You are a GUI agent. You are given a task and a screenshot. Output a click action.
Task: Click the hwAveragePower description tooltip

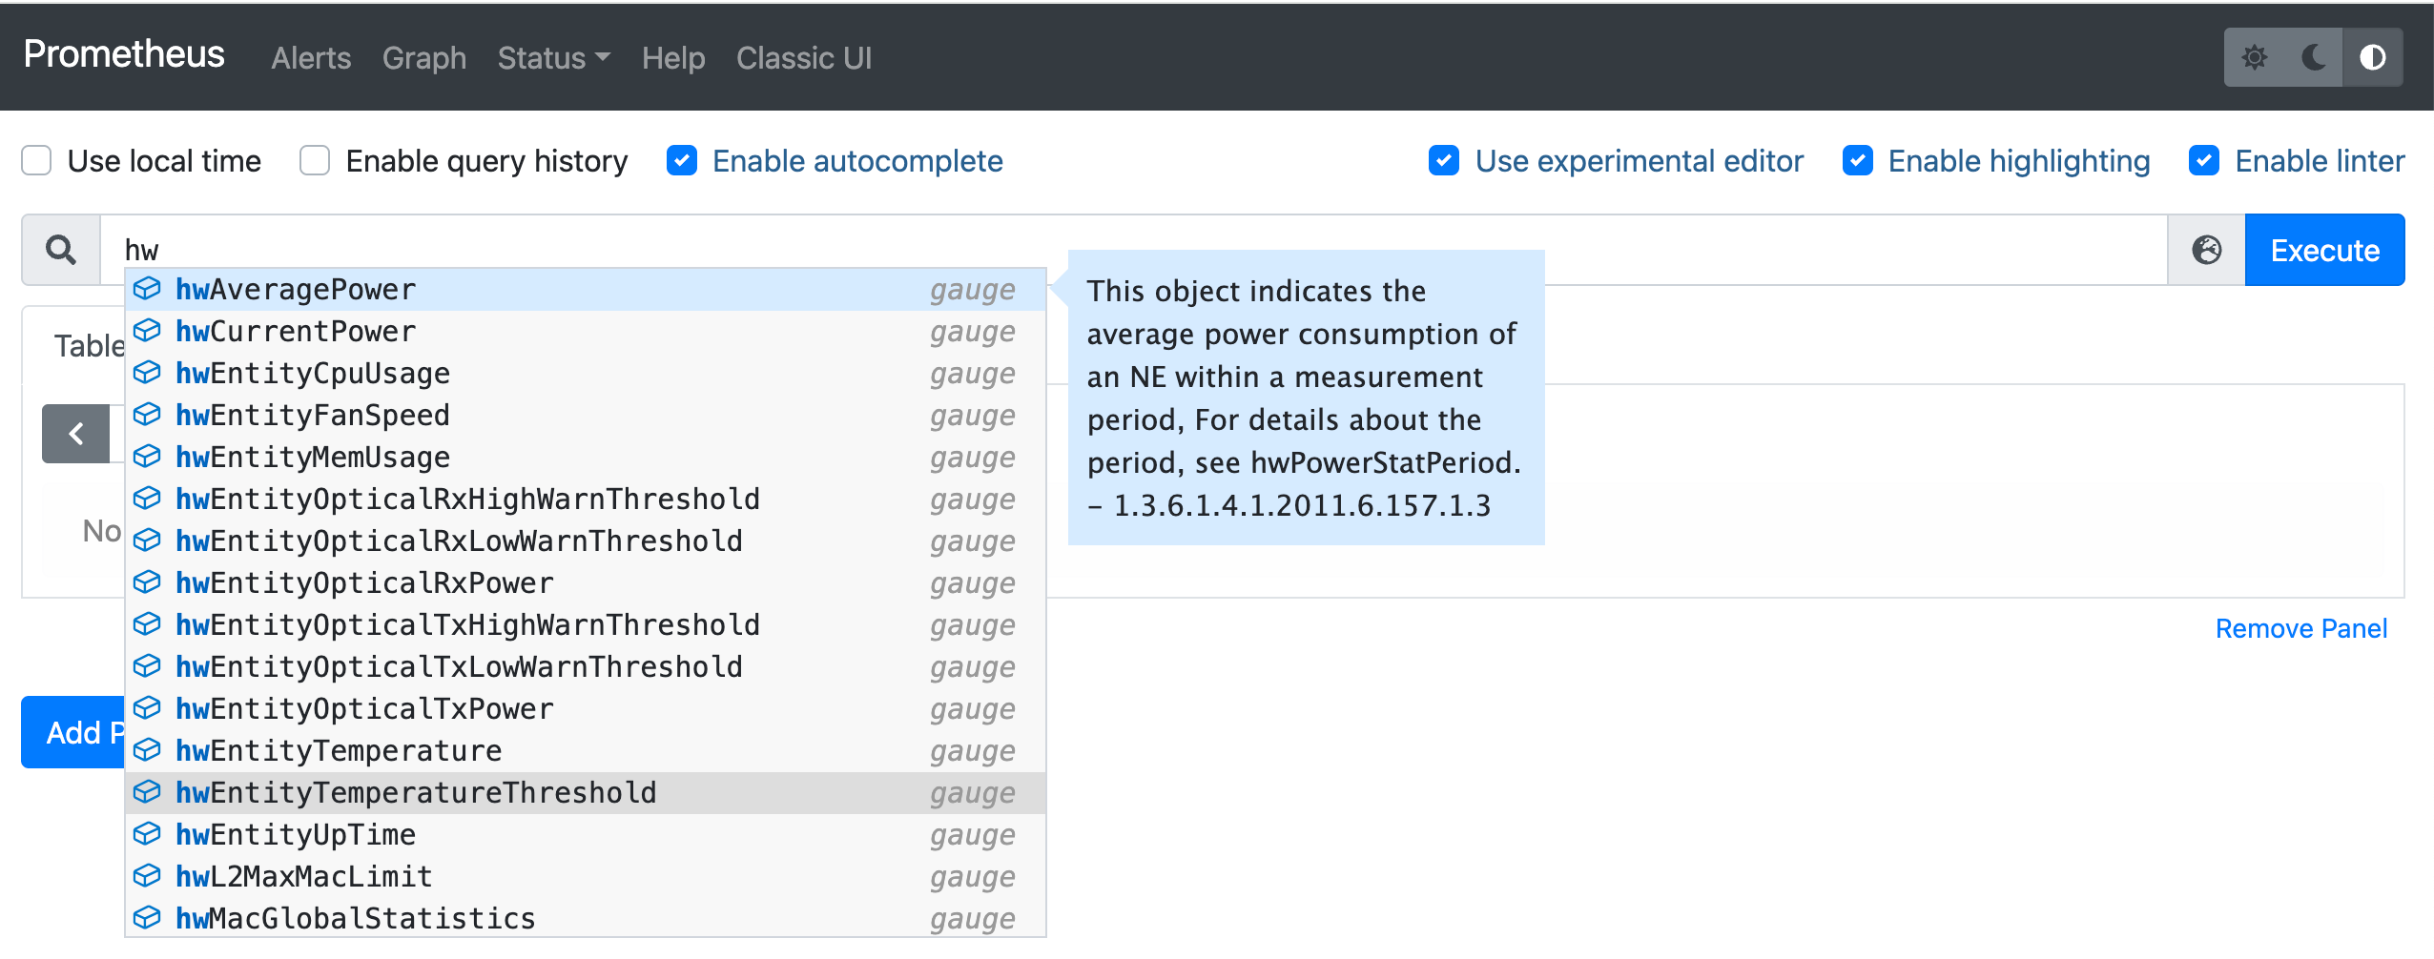pyautogui.click(x=1306, y=398)
